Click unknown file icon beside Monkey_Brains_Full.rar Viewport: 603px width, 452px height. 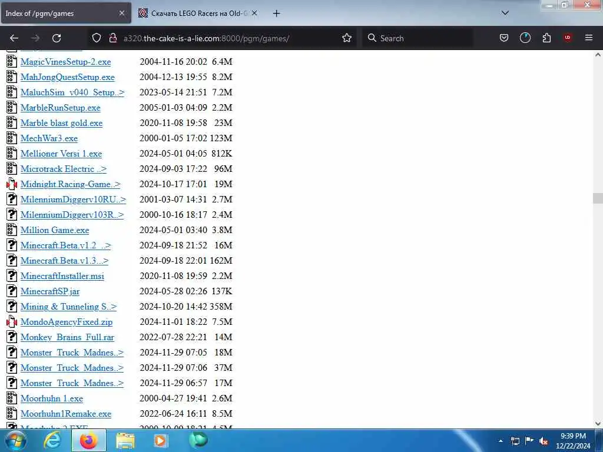pyautogui.click(x=12, y=337)
